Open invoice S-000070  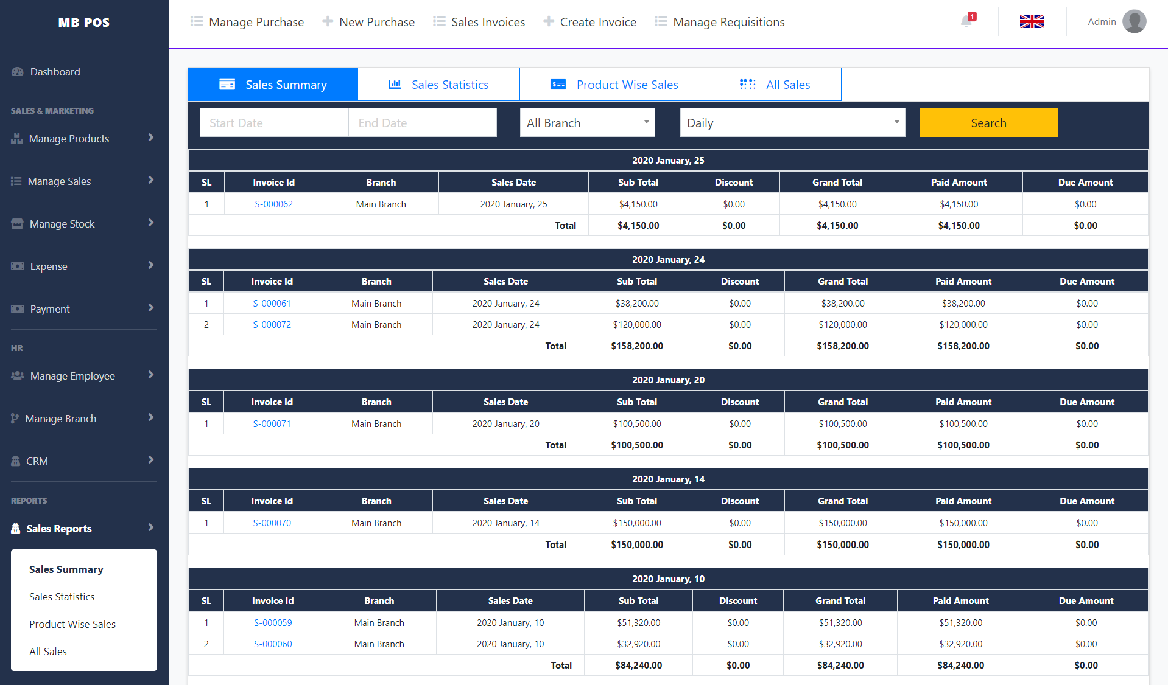point(272,523)
